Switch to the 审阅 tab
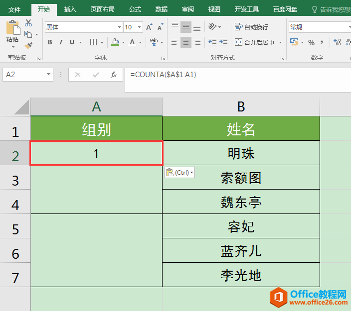 188,9
